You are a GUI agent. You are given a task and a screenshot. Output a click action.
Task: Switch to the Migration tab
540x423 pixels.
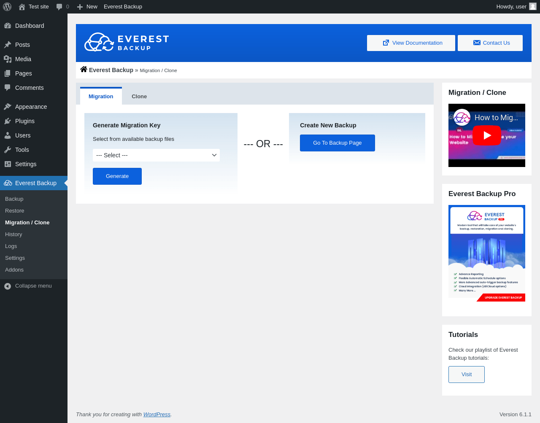coord(101,96)
